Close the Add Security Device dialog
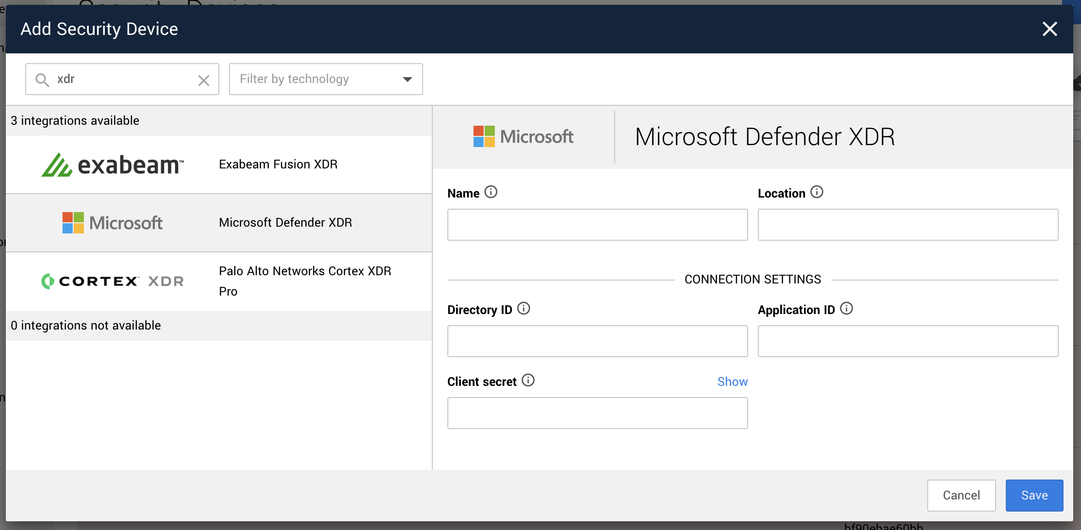 [x=1049, y=29]
